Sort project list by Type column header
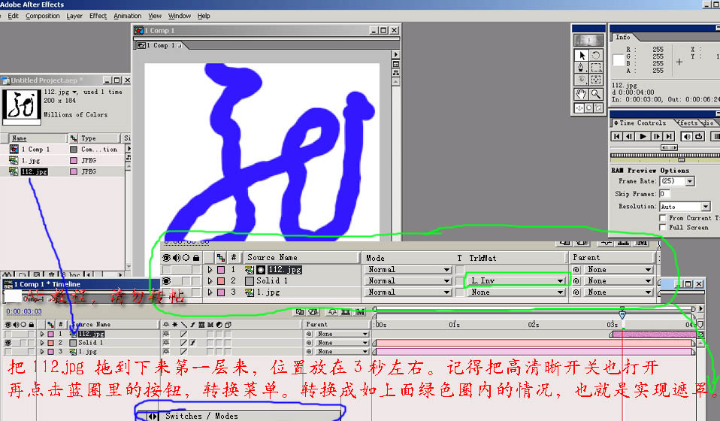The width and height of the screenshot is (720, 421). coord(98,138)
